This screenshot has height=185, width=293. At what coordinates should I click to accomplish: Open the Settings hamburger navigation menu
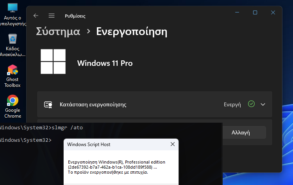52,16
